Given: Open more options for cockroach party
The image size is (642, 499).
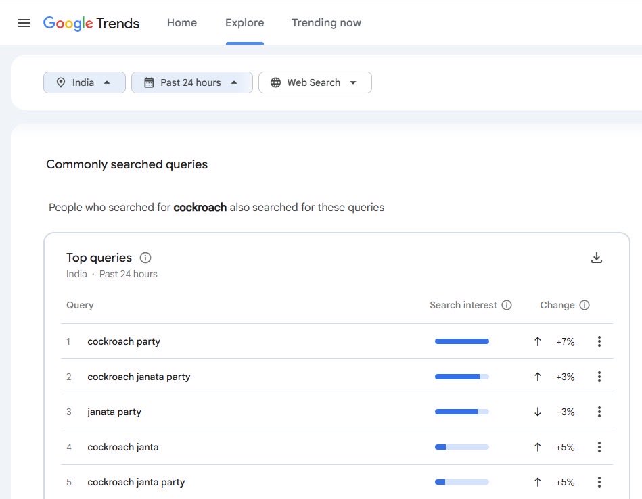Looking at the screenshot, I should coord(599,341).
